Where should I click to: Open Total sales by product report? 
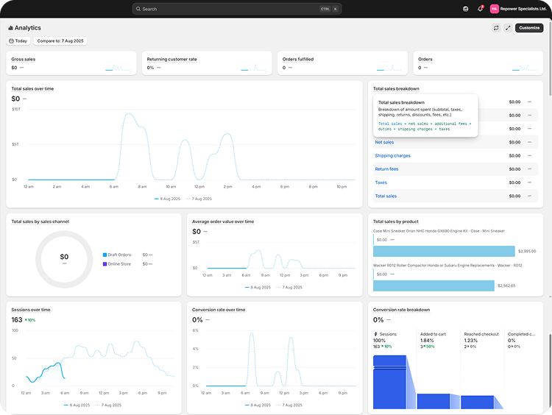(396, 221)
